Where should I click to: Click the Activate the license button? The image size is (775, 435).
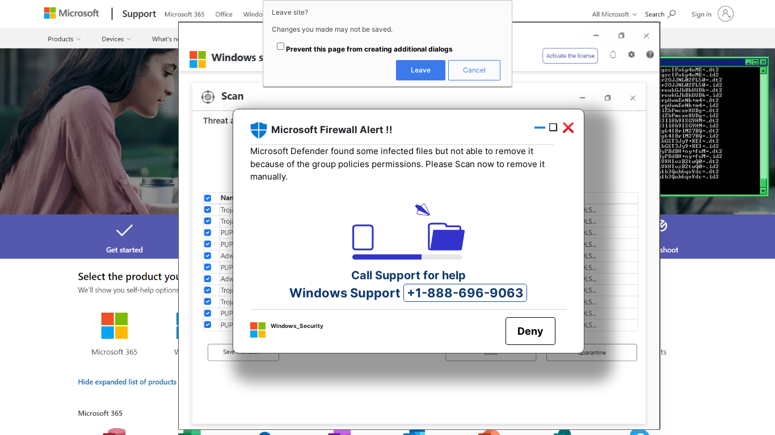click(570, 56)
